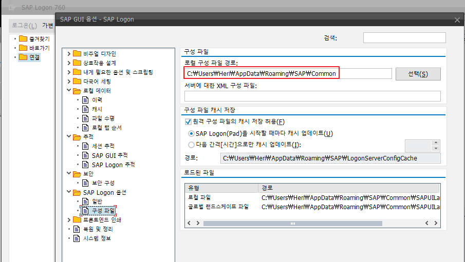Viewport: 465px width, 262px height.
Task: Click the 일반 document icon
Action: click(x=85, y=201)
